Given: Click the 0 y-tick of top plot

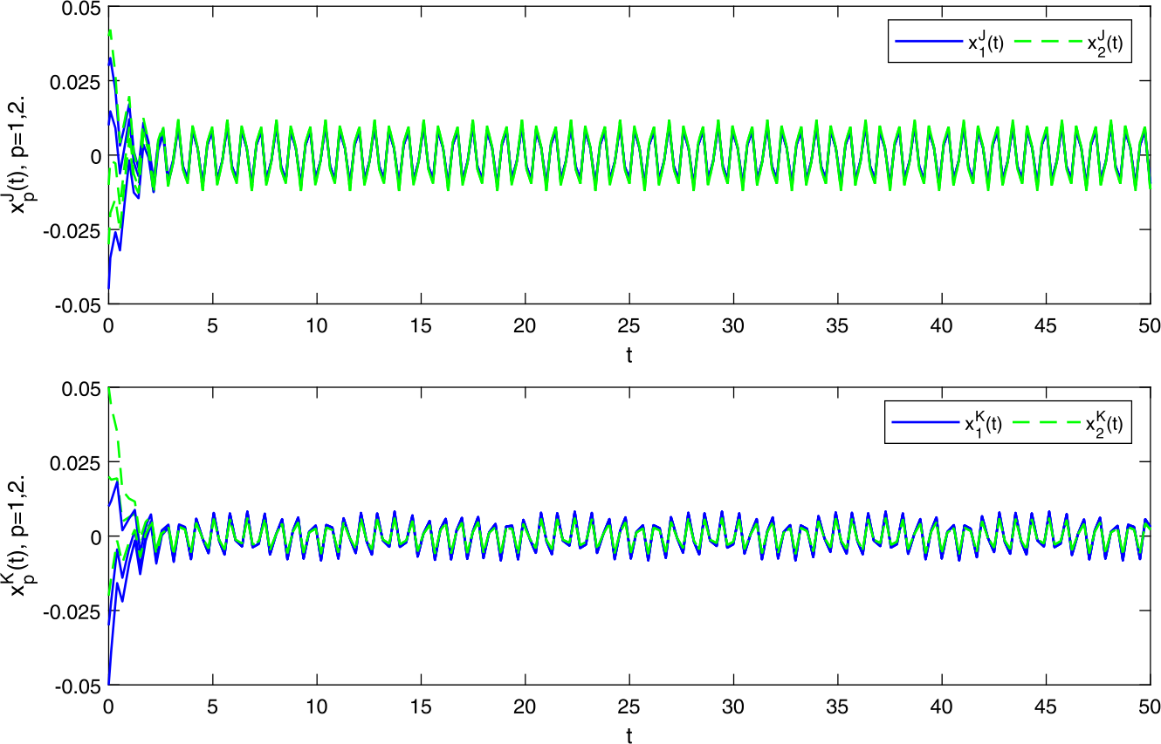Looking at the screenshot, I should click(x=94, y=156).
